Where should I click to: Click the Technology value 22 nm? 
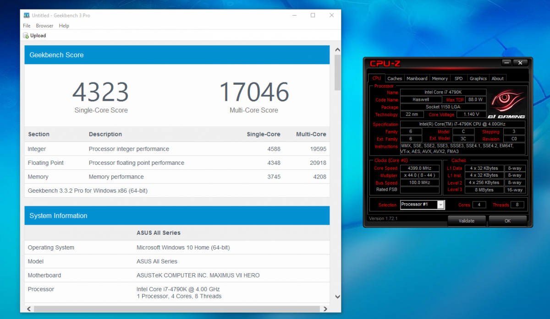click(412, 114)
